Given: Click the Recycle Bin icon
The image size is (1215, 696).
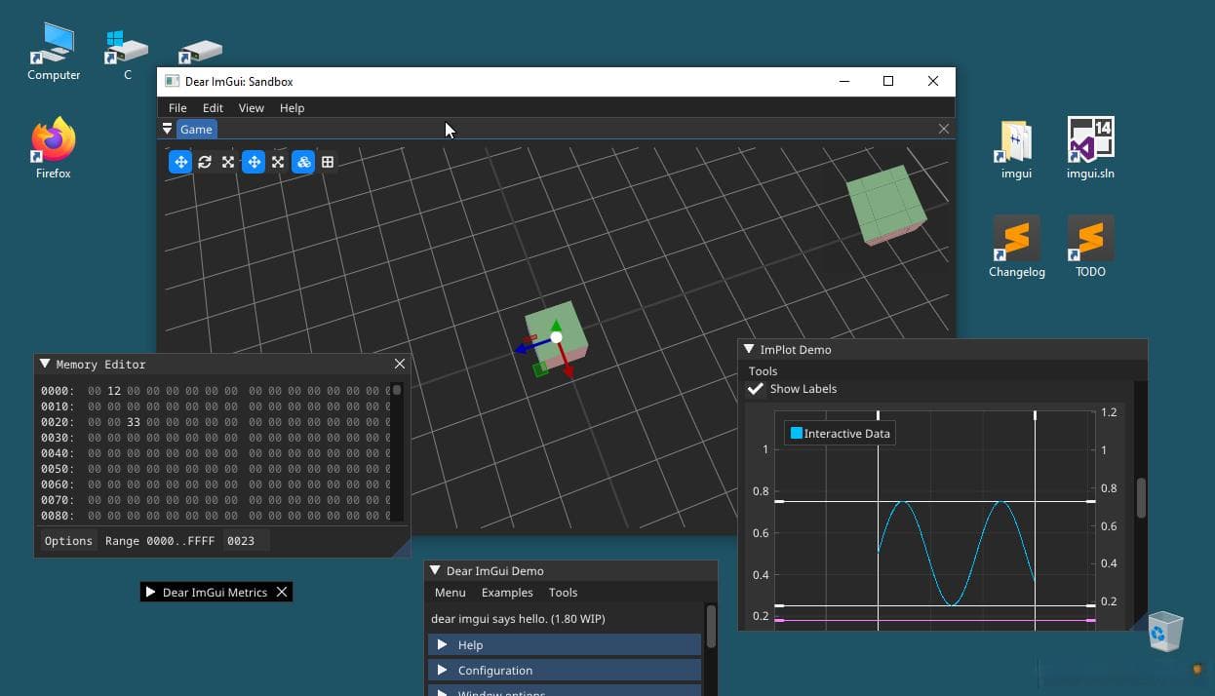Looking at the screenshot, I should 1164,631.
